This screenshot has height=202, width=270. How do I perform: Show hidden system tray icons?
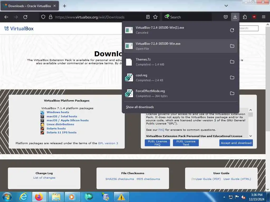(224, 197)
